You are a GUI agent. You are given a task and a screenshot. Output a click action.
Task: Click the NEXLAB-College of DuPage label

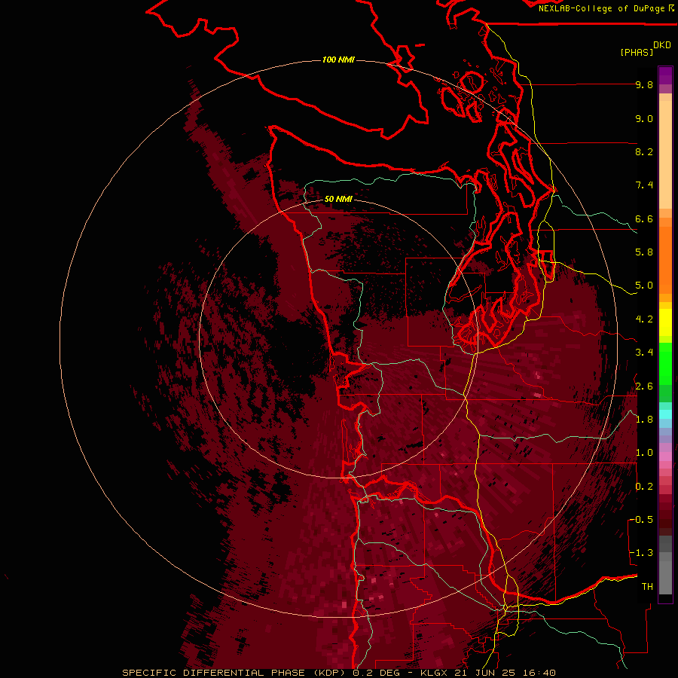click(x=602, y=8)
